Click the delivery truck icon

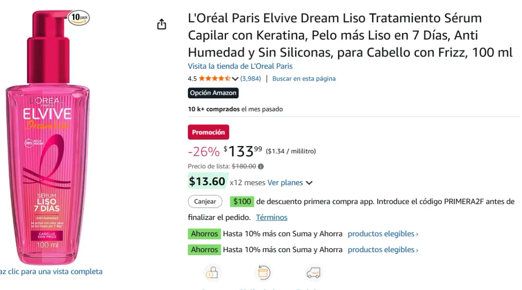tap(313, 273)
